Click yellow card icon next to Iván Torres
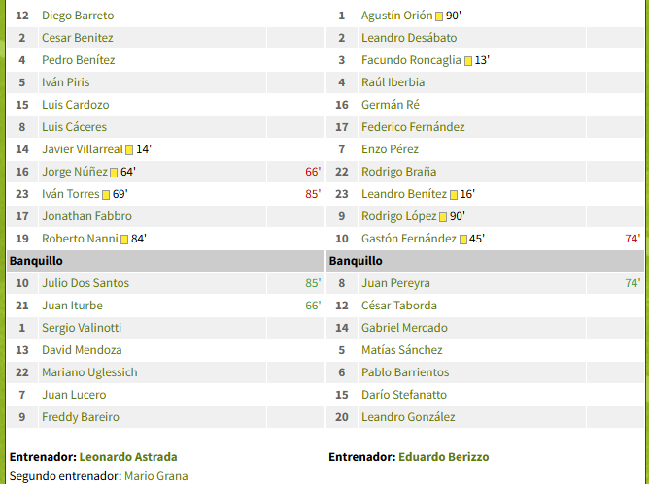Viewport: 649px width, 484px height. (106, 195)
